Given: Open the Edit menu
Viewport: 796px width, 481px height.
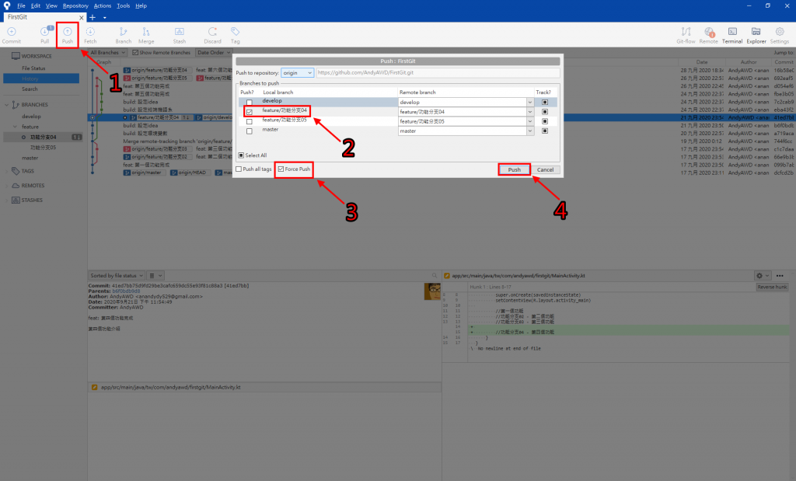Looking at the screenshot, I should pyautogui.click(x=36, y=5).
